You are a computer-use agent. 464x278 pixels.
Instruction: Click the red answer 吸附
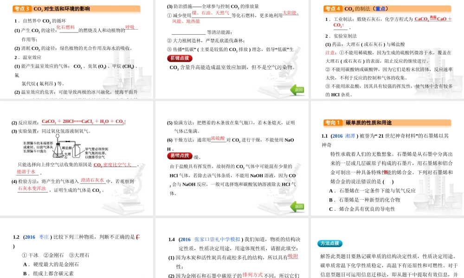pyautogui.click(x=293, y=256)
